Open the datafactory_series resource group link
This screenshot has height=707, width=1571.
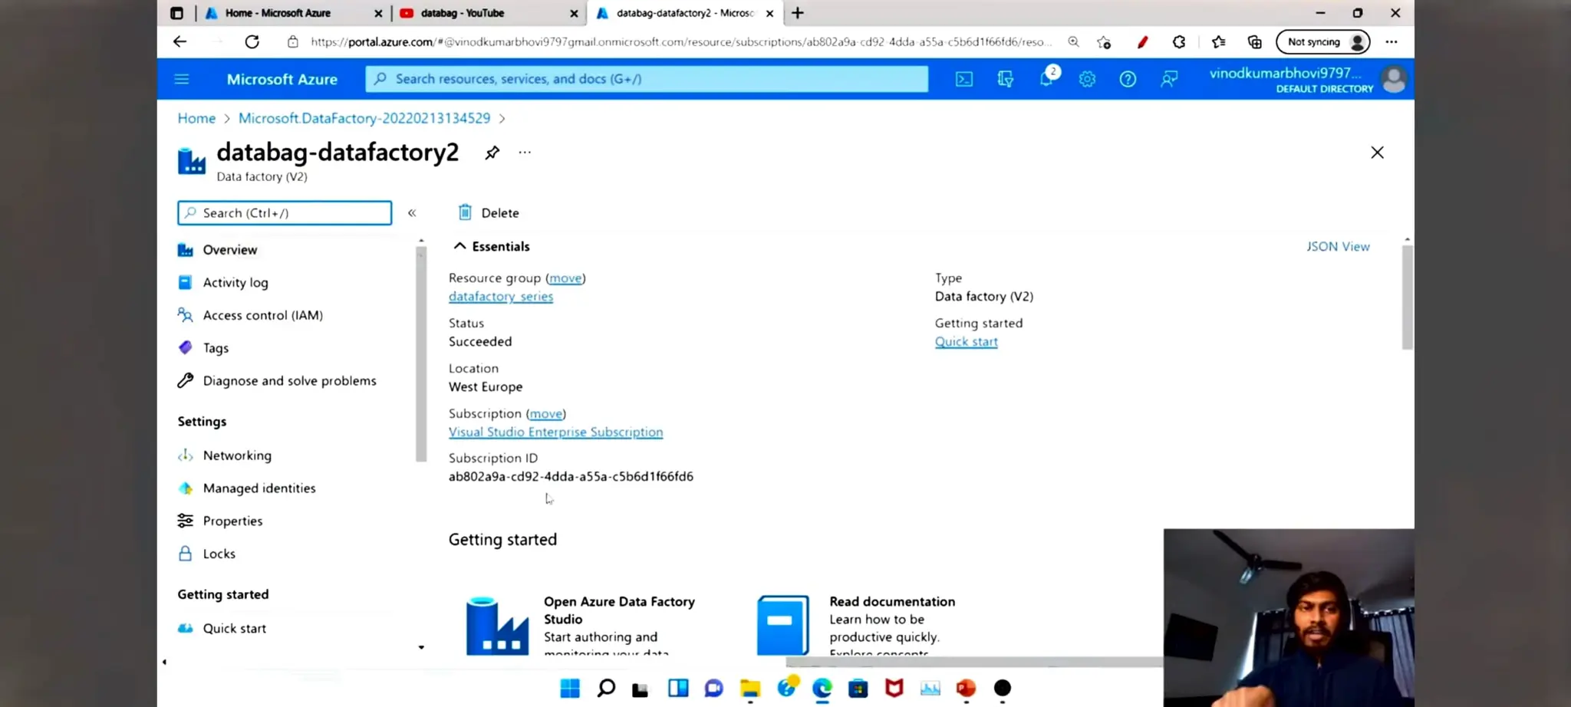tap(501, 296)
